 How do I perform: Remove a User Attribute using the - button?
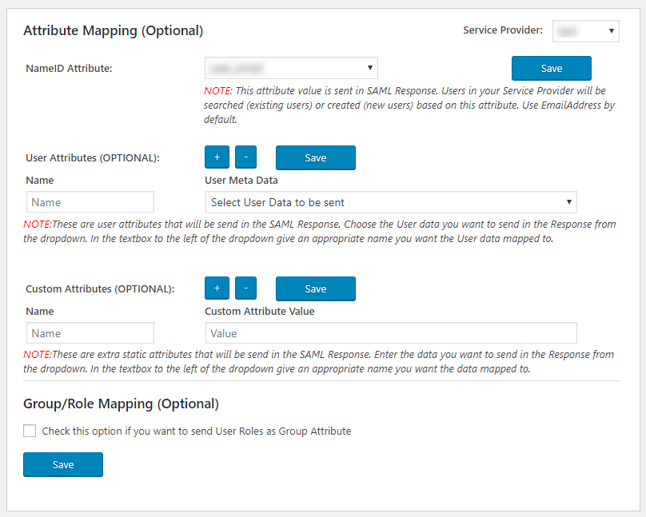point(245,157)
